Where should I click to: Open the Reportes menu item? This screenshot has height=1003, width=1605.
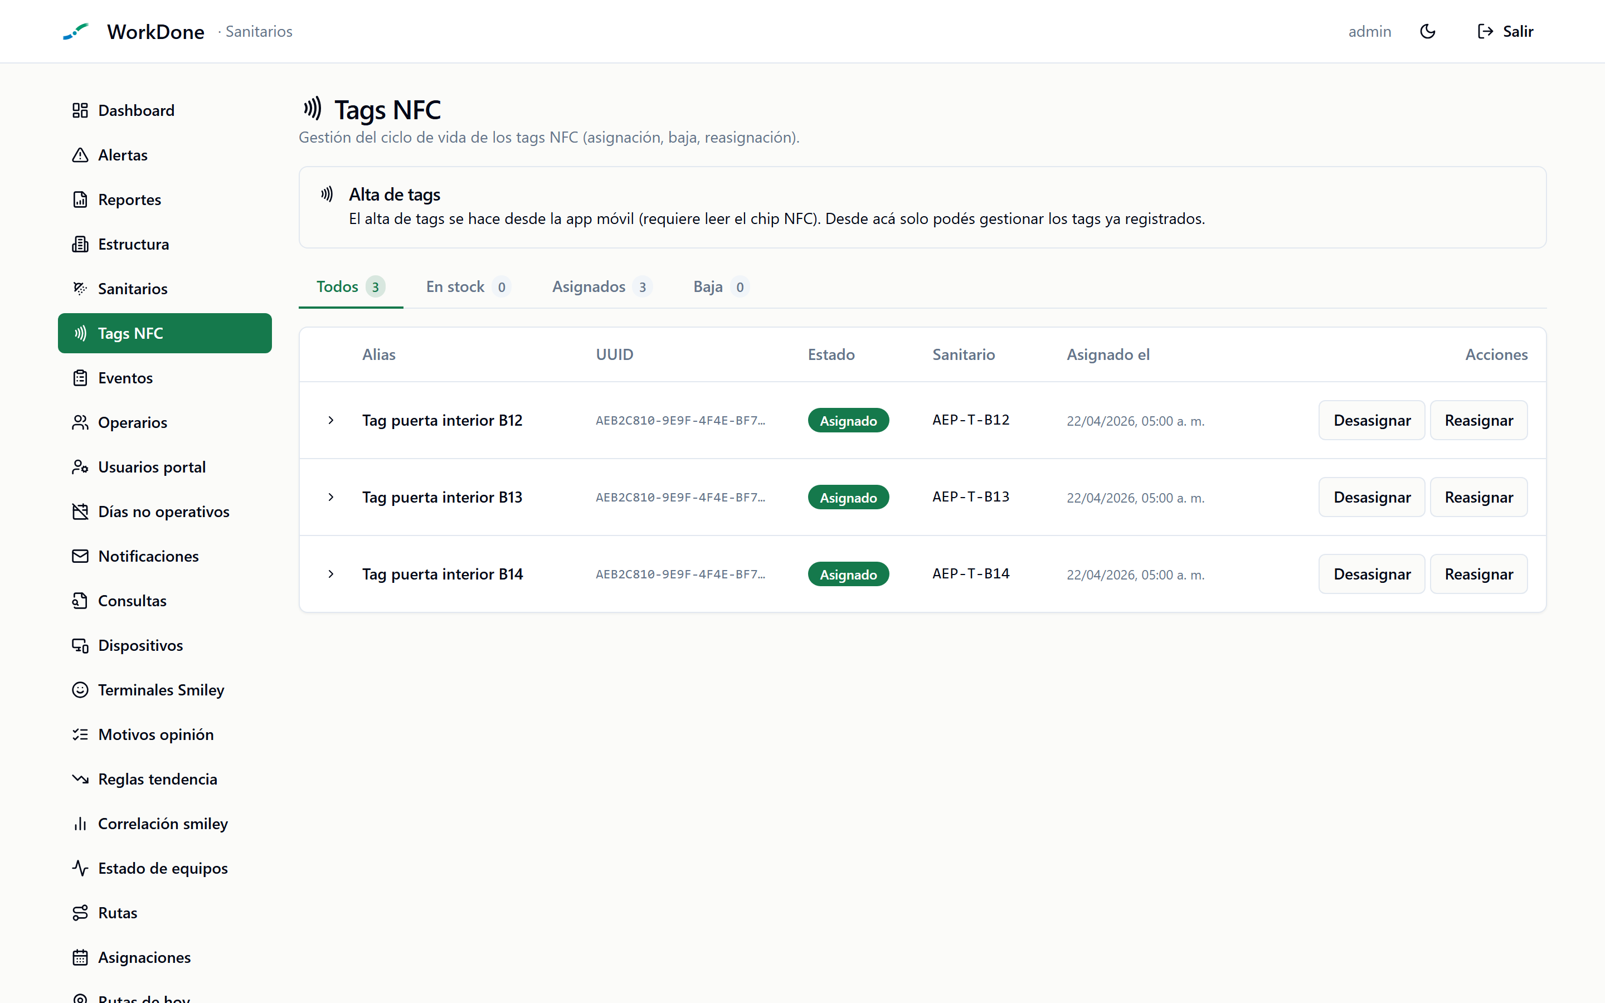click(164, 199)
